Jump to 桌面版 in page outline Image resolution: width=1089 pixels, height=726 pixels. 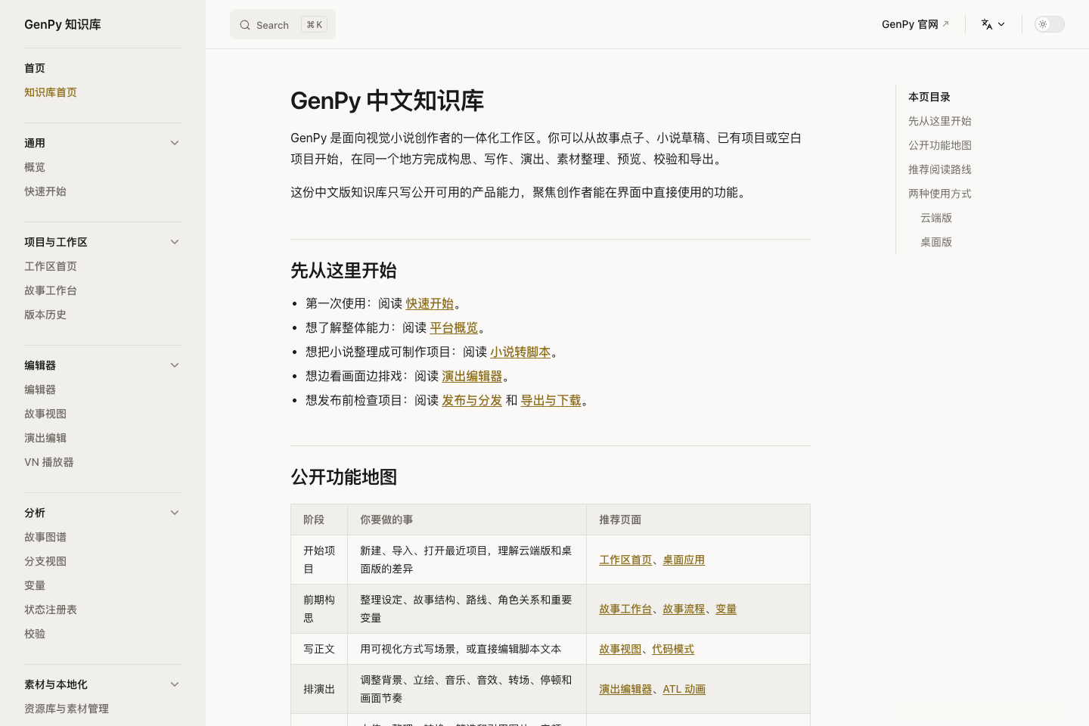click(936, 242)
